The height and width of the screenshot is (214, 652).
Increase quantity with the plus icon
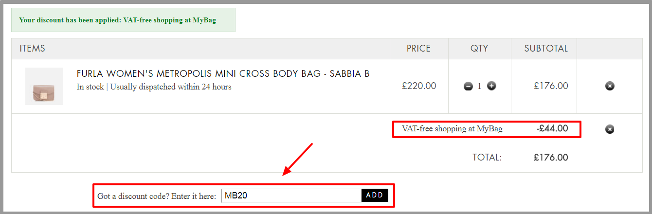coord(491,86)
